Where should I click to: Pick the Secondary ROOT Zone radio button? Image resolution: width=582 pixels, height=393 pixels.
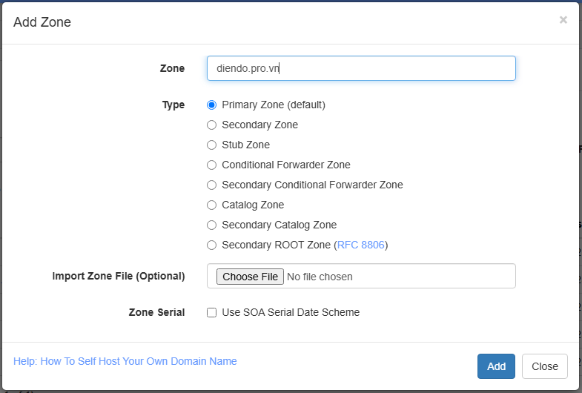click(x=212, y=245)
